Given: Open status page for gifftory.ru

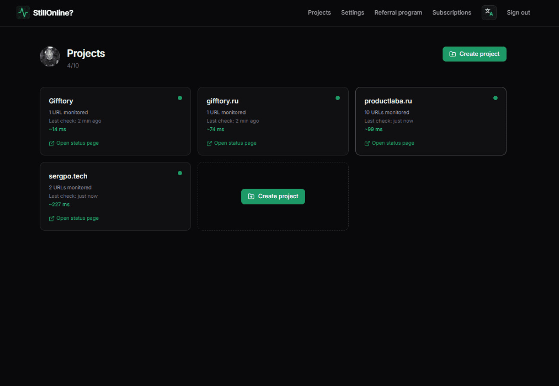Looking at the screenshot, I should (x=231, y=143).
